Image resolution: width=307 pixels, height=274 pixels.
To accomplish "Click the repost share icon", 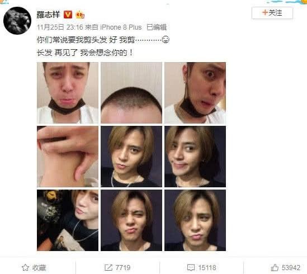I will point(108,267).
